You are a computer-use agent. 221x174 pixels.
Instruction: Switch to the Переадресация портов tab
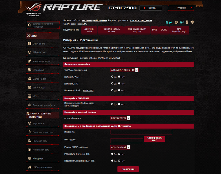point(137,30)
